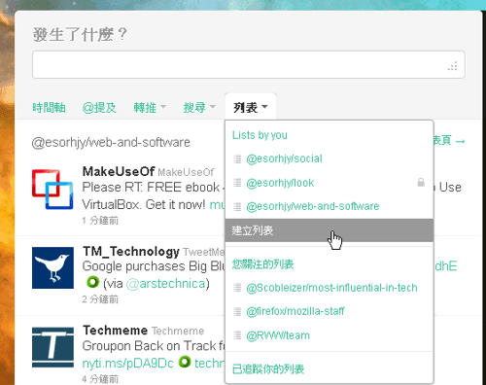Screen dimensions: 486x385
Task: Click the 您關注的列表 heading
Action: [x=262, y=264]
